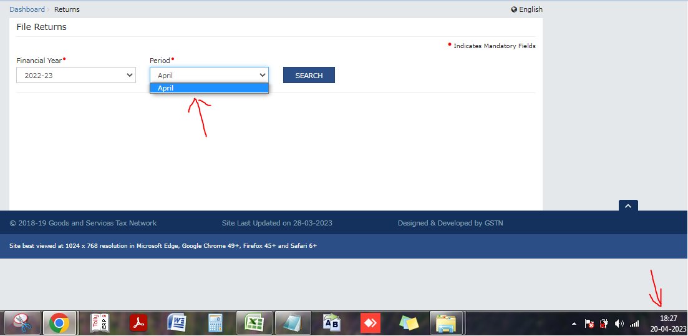Click the Returns breadcrumb text
688x336 pixels.
tap(67, 9)
